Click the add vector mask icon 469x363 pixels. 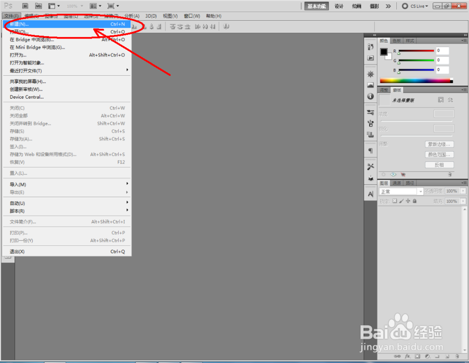pos(450,100)
